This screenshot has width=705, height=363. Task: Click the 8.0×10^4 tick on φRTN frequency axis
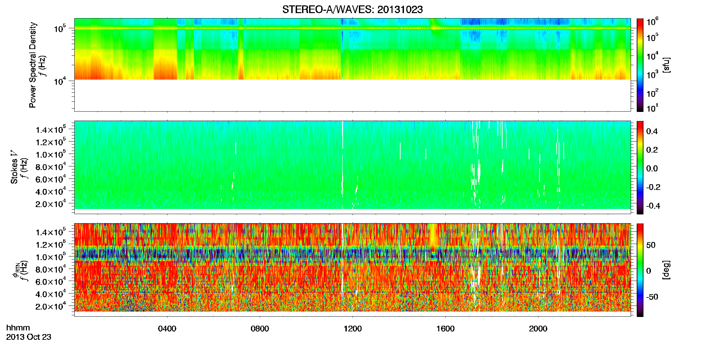point(51,269)
